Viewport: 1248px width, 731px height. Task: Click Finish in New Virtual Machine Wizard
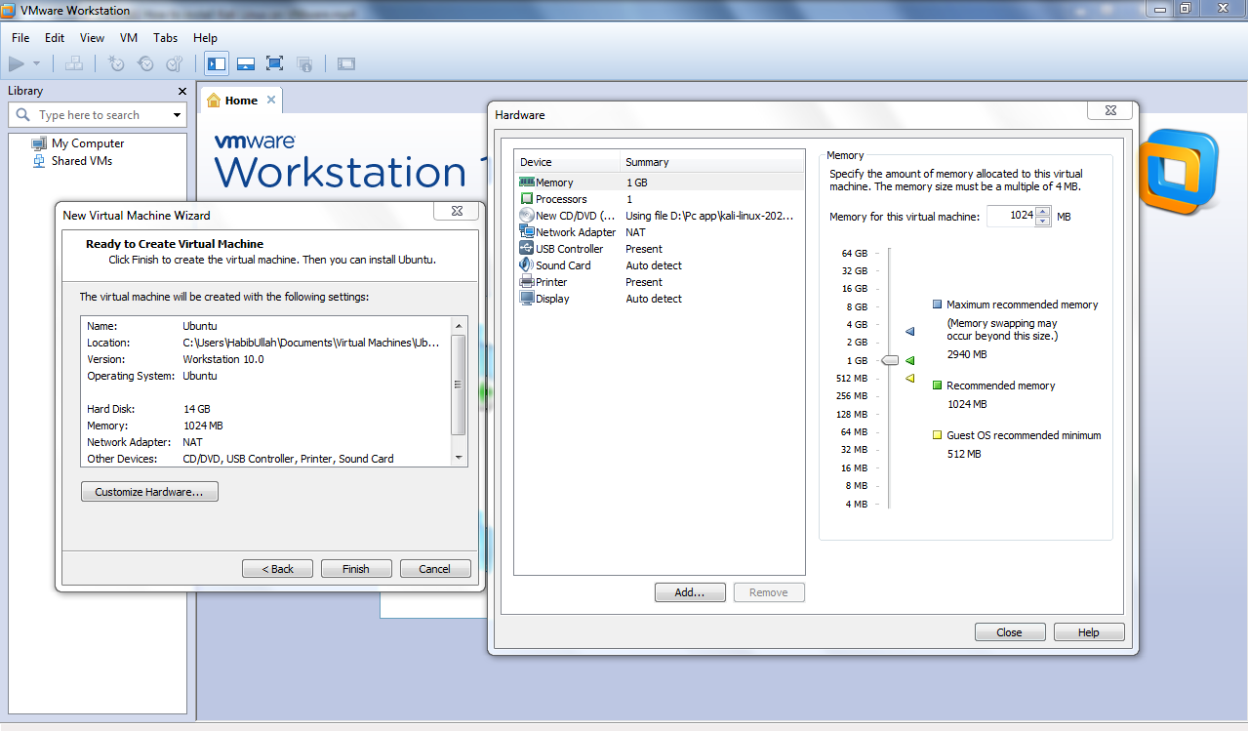point(356,569)
